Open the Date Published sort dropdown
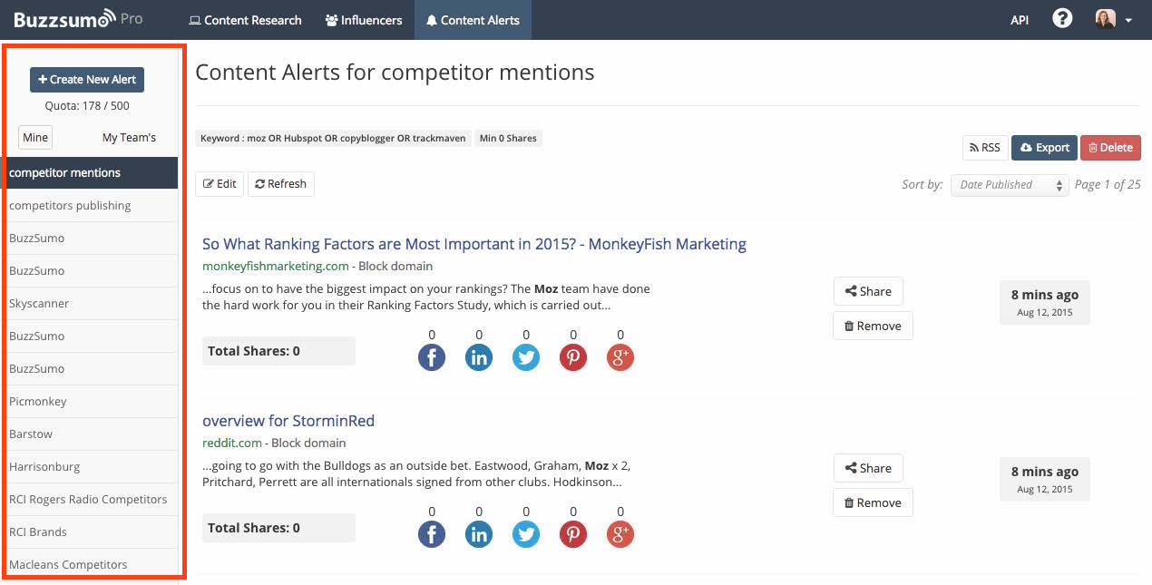 coord(1010,184)
